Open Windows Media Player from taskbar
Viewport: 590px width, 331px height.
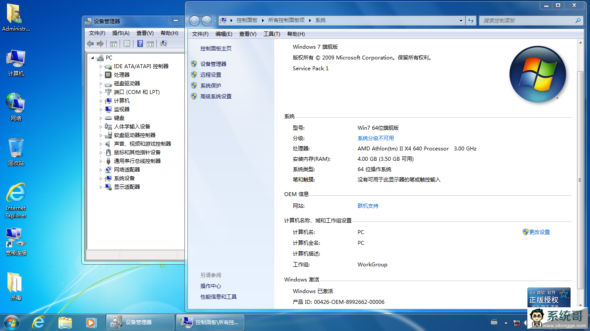(x=91, y=322)
